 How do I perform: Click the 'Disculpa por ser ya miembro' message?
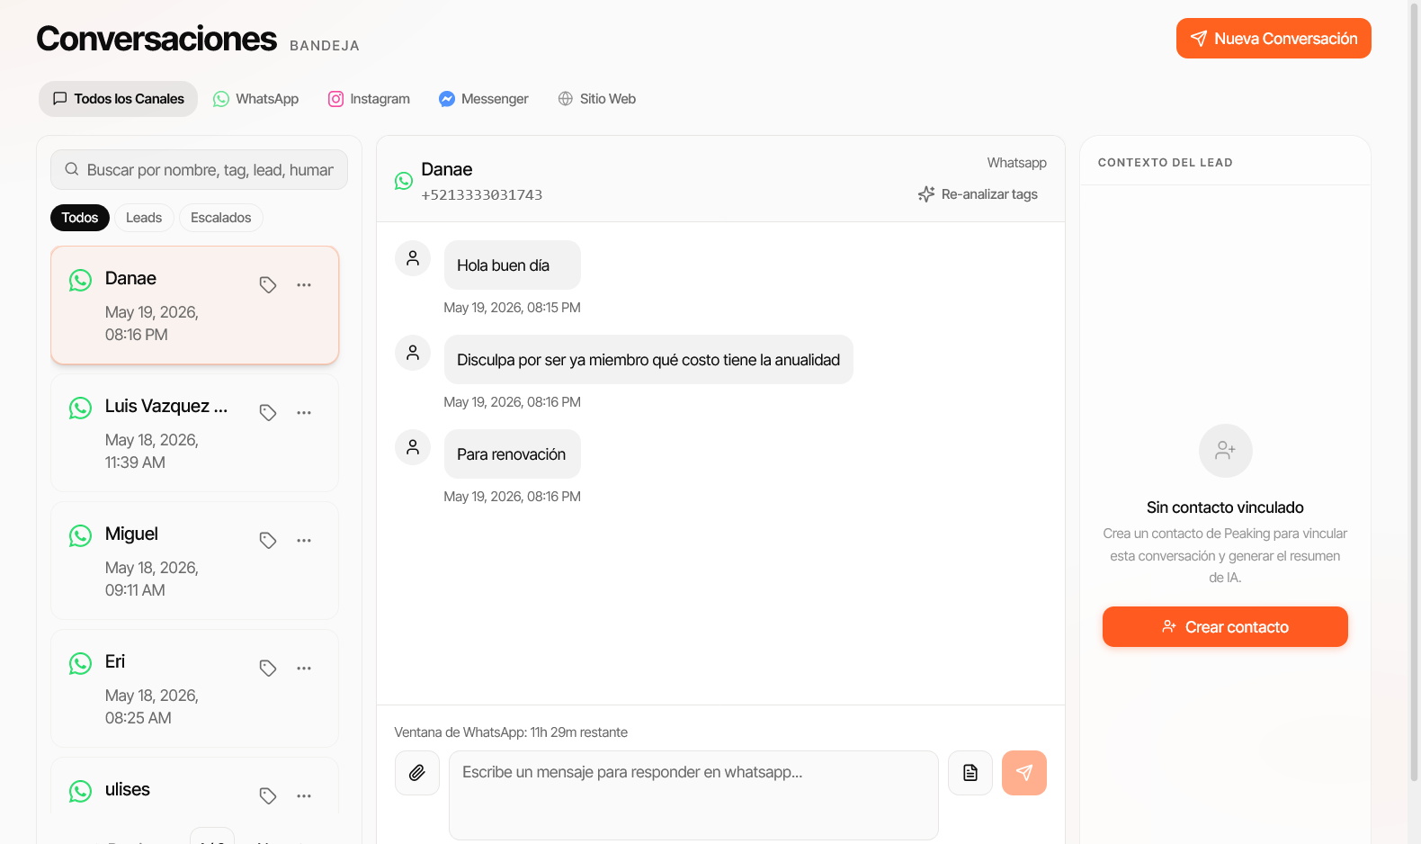(x=648, y=360)
